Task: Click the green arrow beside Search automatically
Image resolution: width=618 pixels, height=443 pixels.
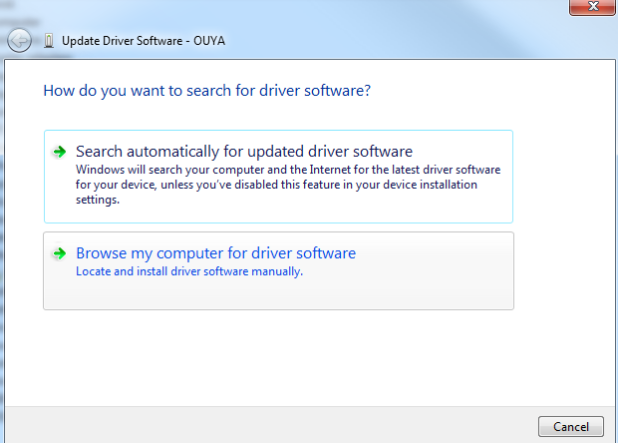Action: point(60,152)
